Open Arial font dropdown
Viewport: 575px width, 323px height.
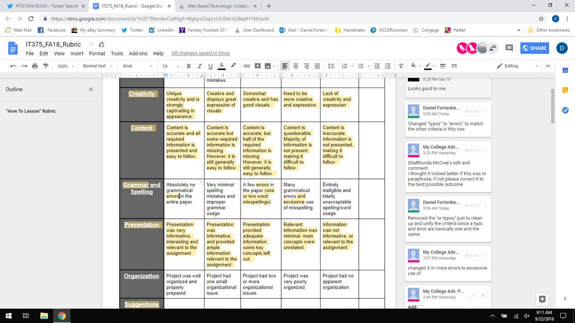(x=138, y=66)
